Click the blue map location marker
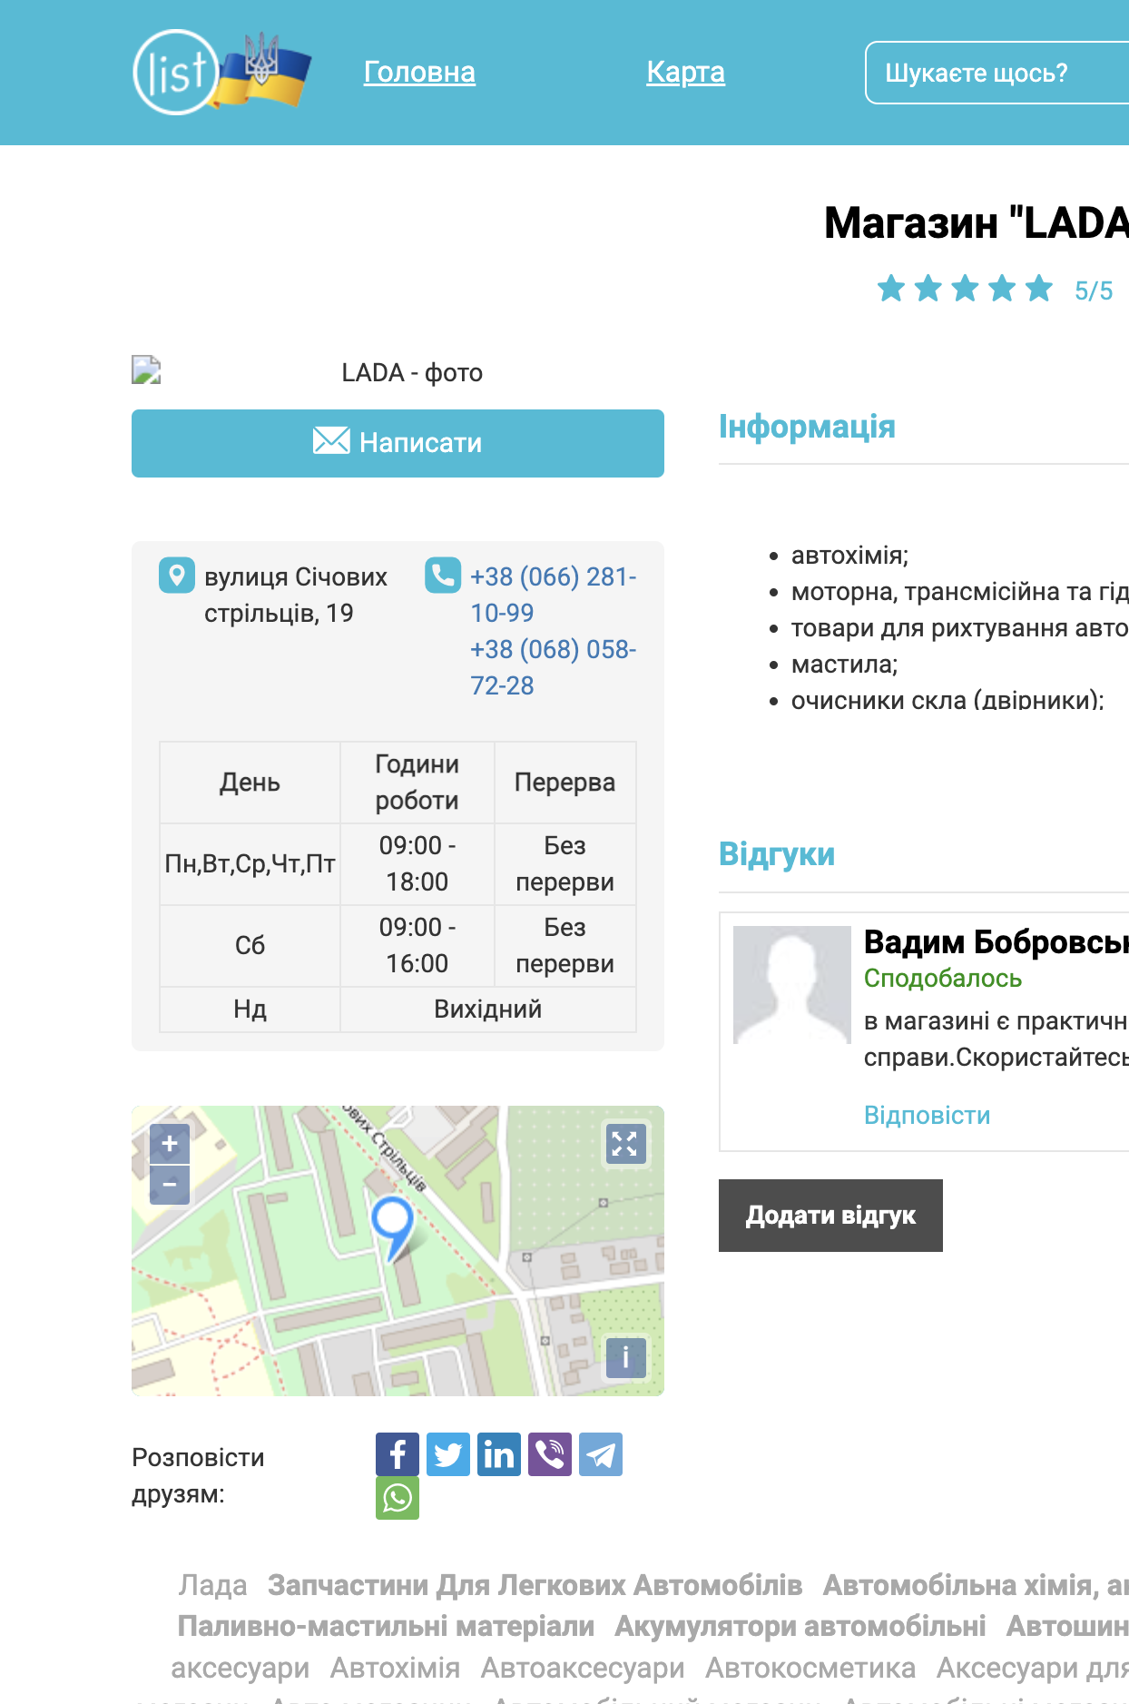Viewport: 1129px width, 1704px height. click(393, 1228)
